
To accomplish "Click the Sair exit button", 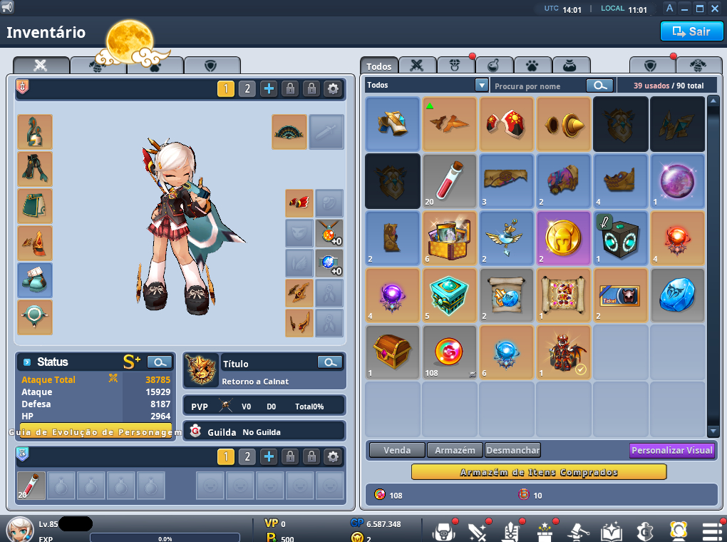I will [691, 31].
